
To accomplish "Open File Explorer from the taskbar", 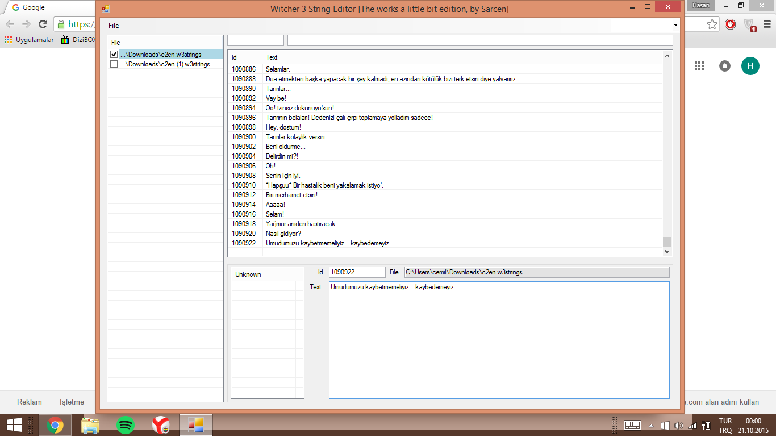I will (x=90, y=425).
